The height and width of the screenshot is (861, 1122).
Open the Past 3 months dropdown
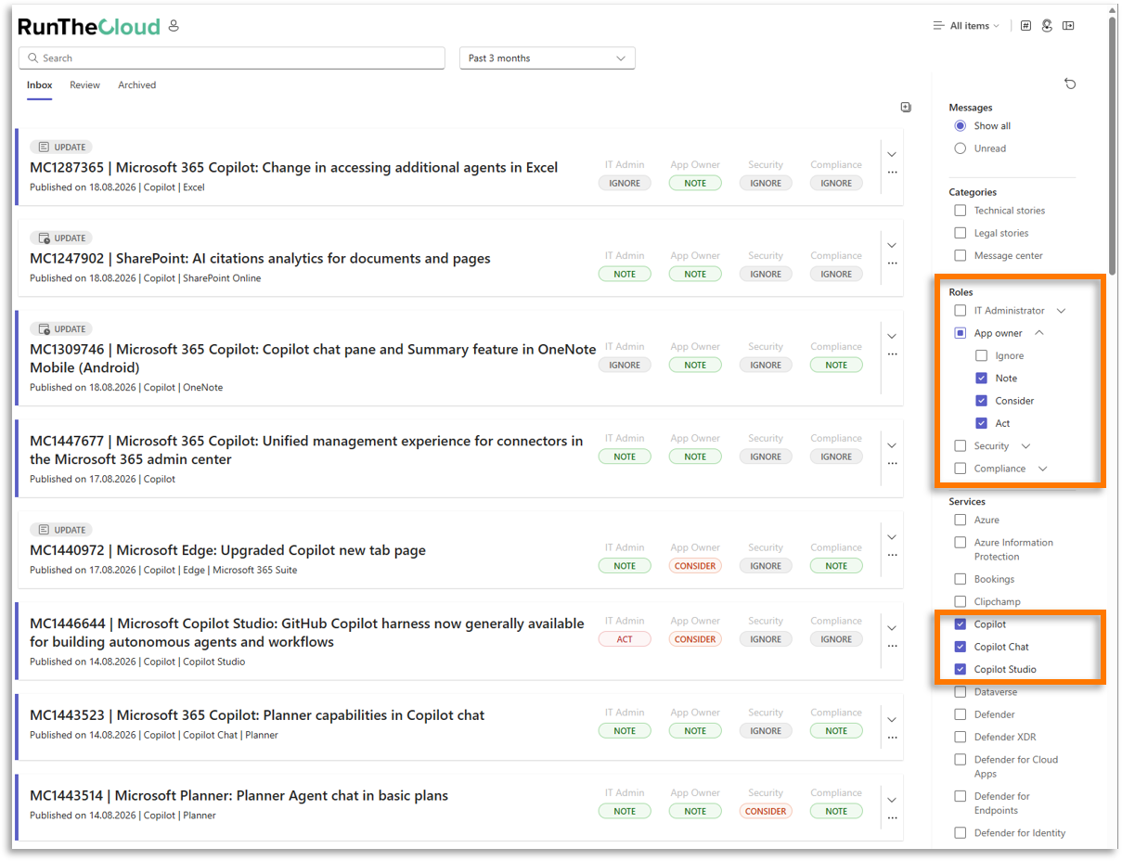point(548,58)
